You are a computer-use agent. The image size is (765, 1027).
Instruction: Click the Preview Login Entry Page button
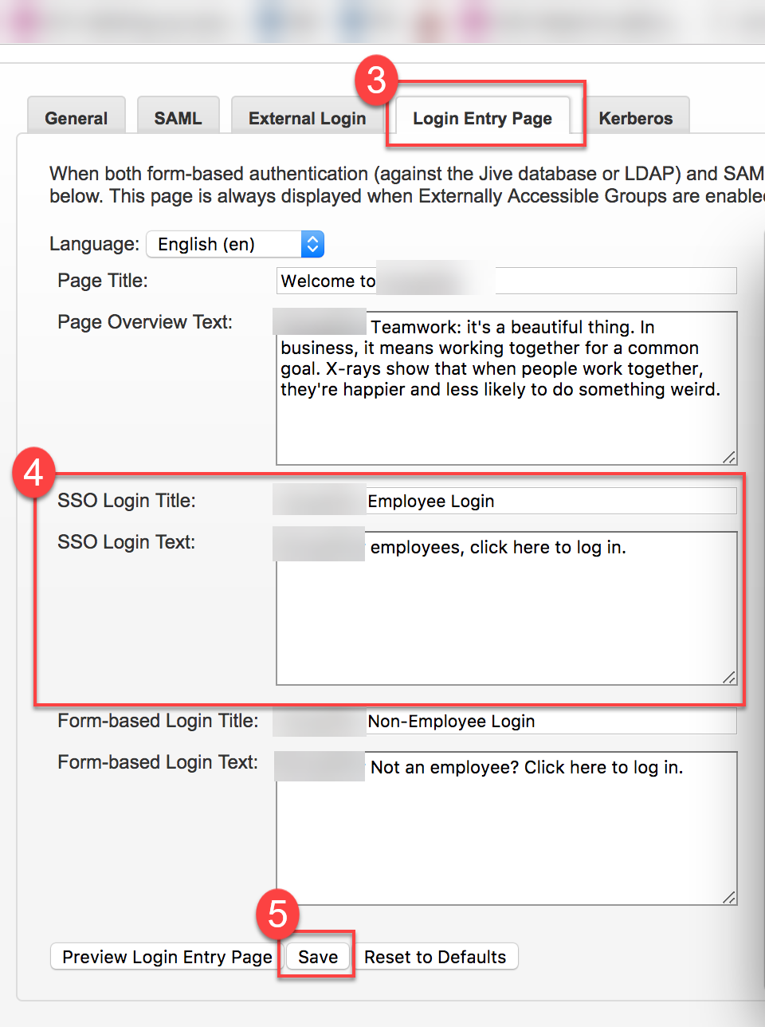(167, 956)
